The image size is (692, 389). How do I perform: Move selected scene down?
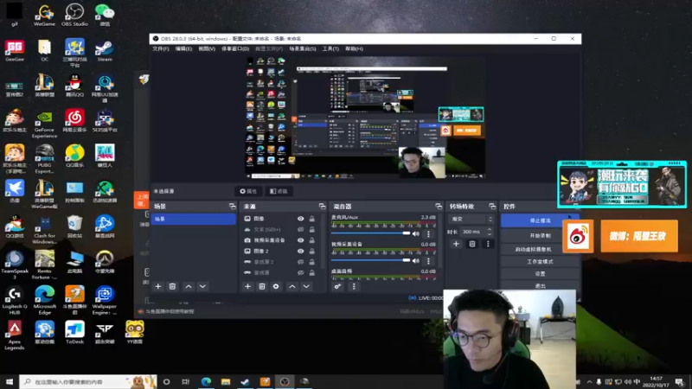[x=202, y=287]
